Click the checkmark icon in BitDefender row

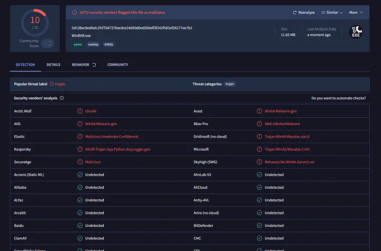(x=259, y=226)
